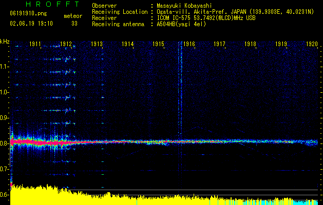Select the 1916 time marker

click(189, 44)
